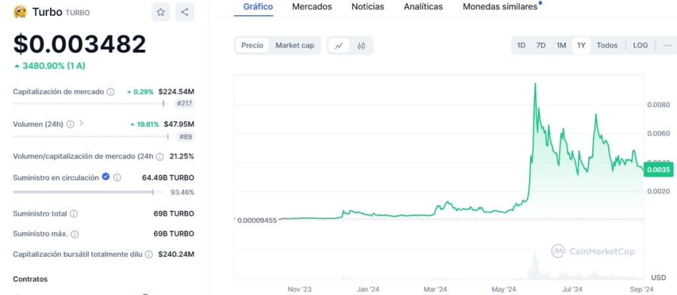This screenshot has height=295, width=677.
Task: Click the 64.49B TURBO circulating supply value
Action: click(x=168, y=177)
